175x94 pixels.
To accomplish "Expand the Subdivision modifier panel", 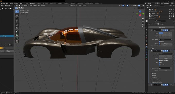I will (x=150, y=85).
